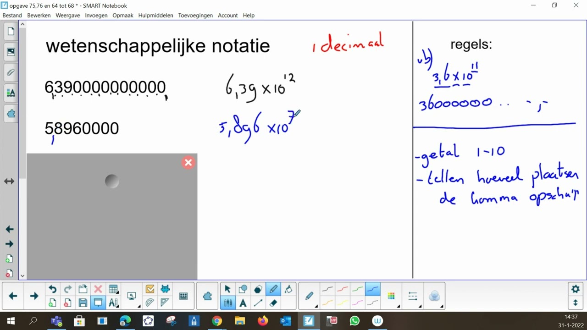Select the Shapes tool
Screen dimensions: 587x330
[x=243, y=289]
